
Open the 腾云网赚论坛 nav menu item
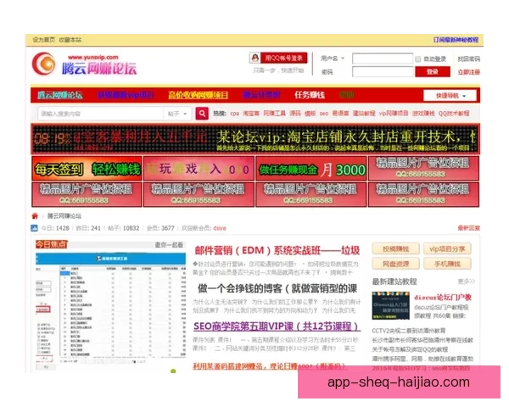[59, 95]
